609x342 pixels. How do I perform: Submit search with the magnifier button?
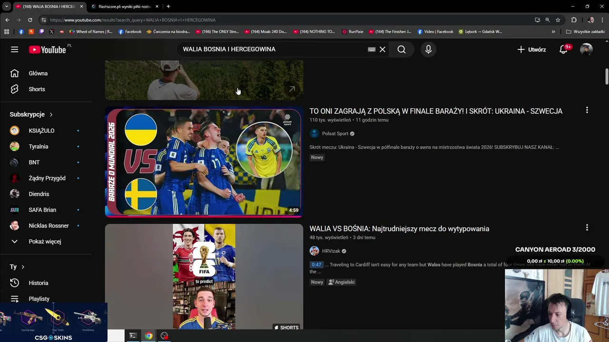[402, 49]
